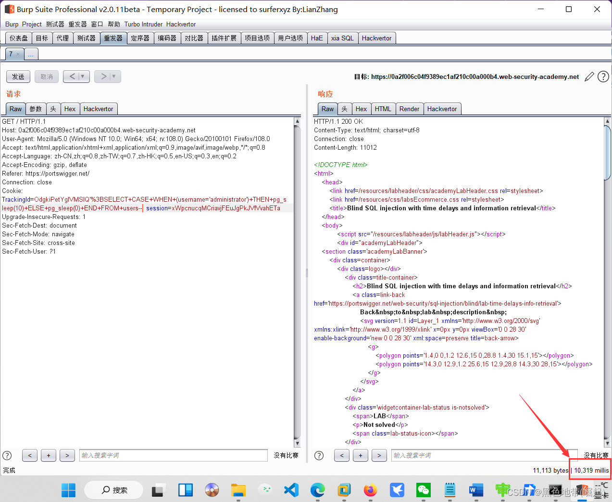Focus request search term input field

[174, 455]
